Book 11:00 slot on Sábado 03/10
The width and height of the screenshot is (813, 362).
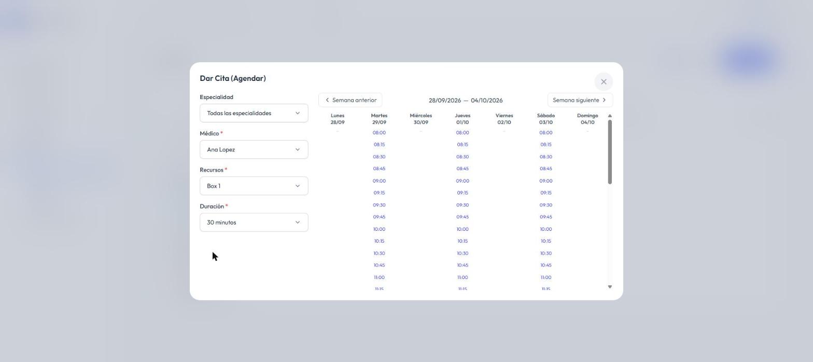[x=546, y=277]
